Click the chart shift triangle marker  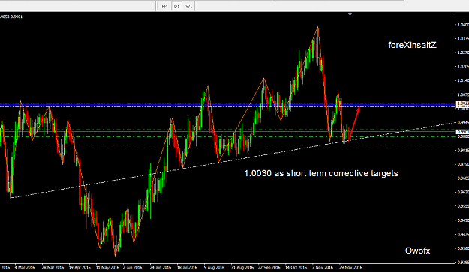tap(350, 14)
